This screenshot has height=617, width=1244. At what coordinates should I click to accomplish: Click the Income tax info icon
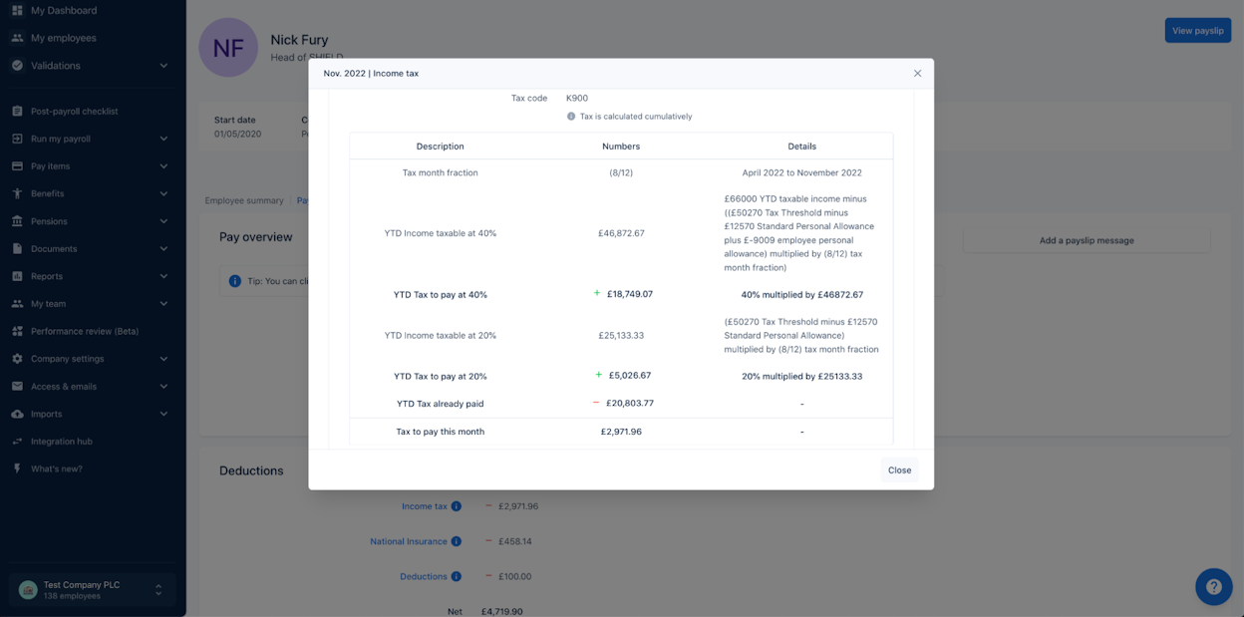457,506
